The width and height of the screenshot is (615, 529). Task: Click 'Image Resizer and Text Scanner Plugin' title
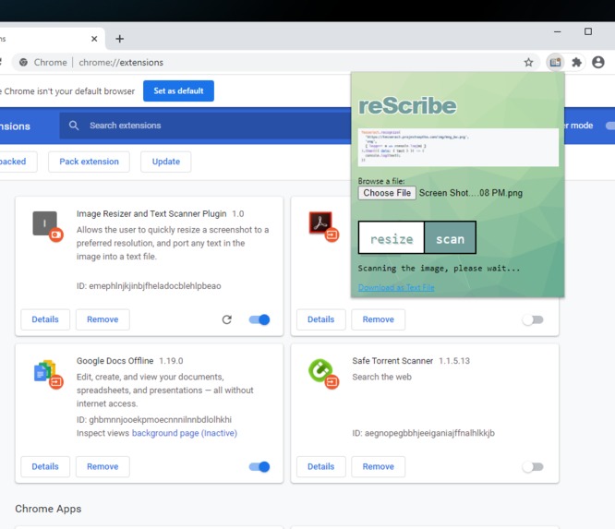(151, 213)
